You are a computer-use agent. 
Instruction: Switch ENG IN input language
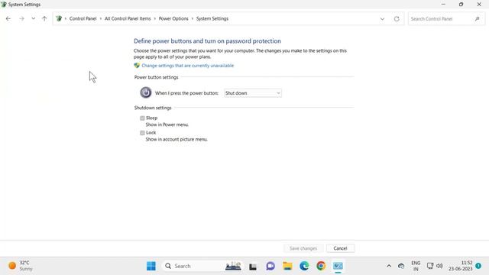[x=416, y=266]
